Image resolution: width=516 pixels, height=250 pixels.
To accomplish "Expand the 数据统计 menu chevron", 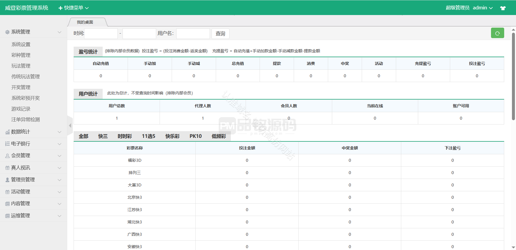I will (x=59, y=132).
